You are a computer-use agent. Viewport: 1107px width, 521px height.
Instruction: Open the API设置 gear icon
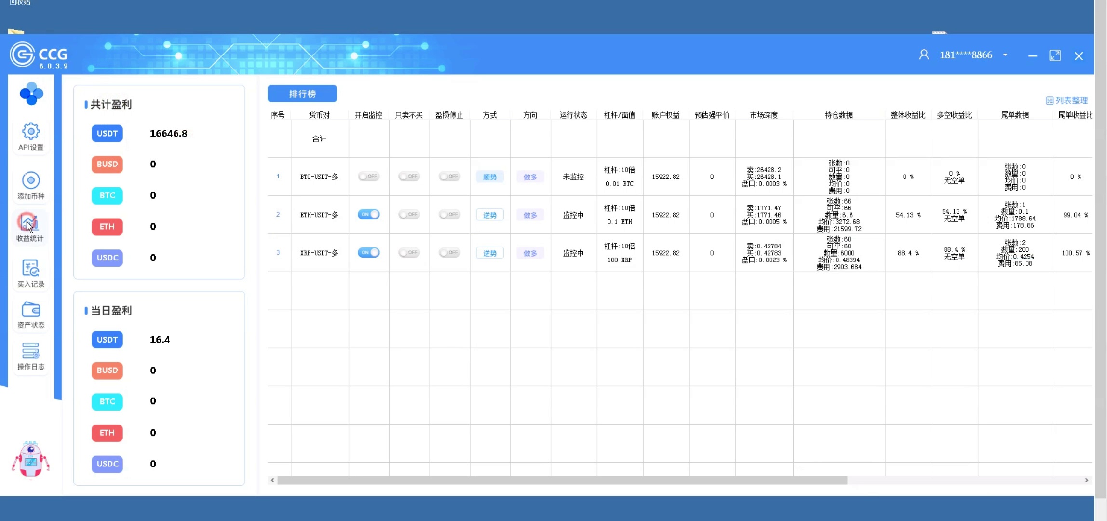pos(31,131)
